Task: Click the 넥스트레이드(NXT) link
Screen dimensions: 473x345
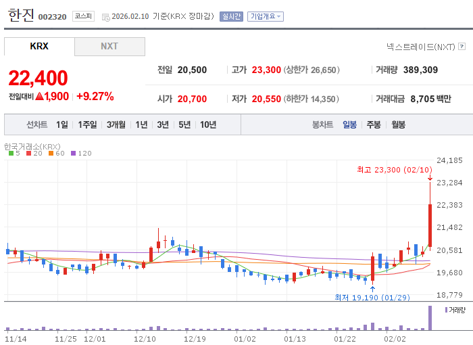Action: click(x=421, y=47)
